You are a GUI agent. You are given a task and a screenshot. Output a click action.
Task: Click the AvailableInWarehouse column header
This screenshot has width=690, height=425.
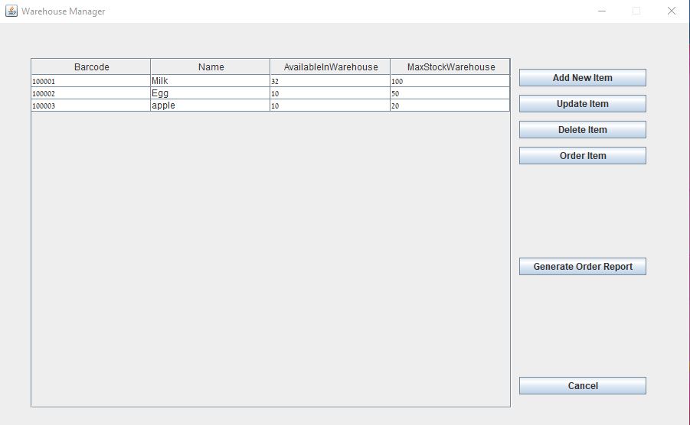coord(330,67)
